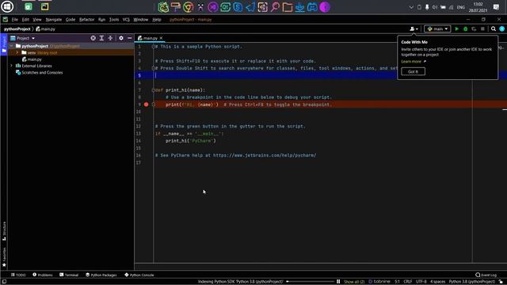Open the Event Log

[x=486, y=275]
